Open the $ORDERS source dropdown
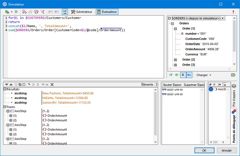The height and width of the screenshot is (156, 240). tap(222, 18)
